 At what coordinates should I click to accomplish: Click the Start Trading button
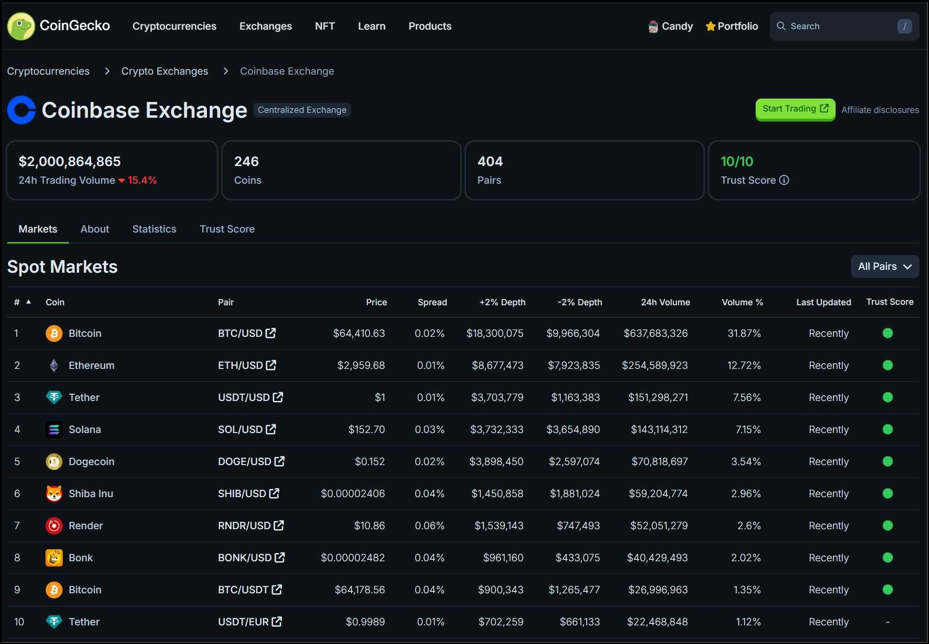pyautogui.click(x=795, y=110)
